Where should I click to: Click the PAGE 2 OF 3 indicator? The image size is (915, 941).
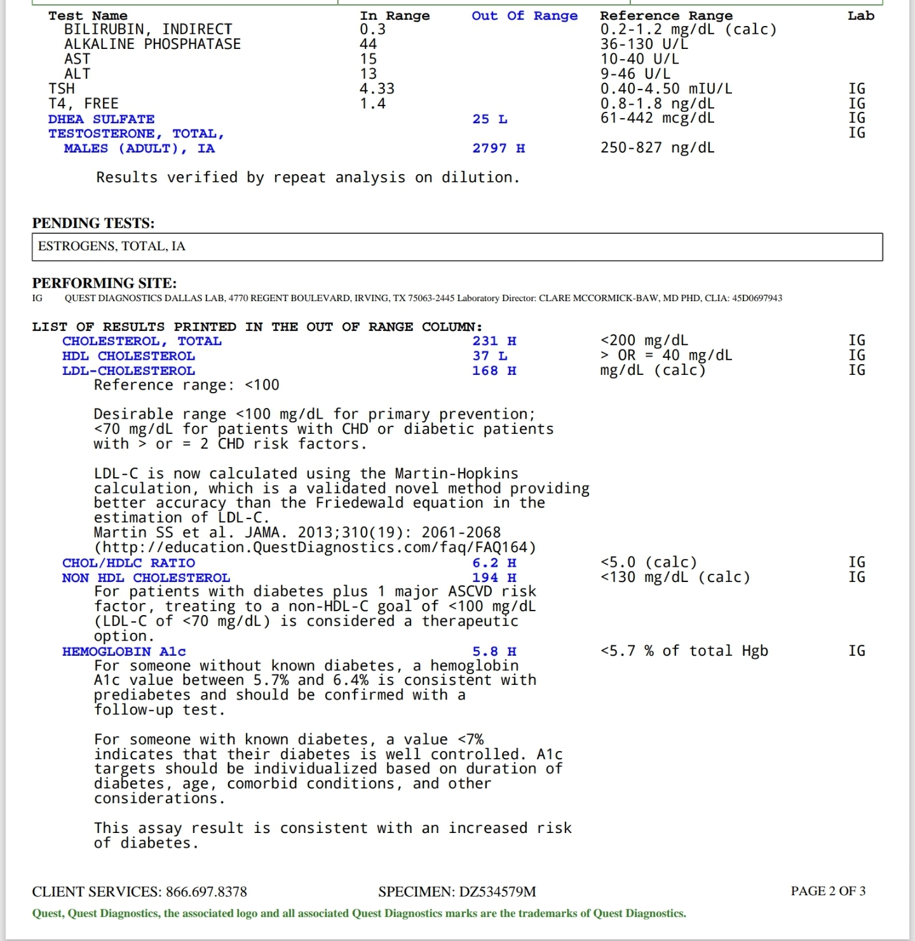pos(827,891)
